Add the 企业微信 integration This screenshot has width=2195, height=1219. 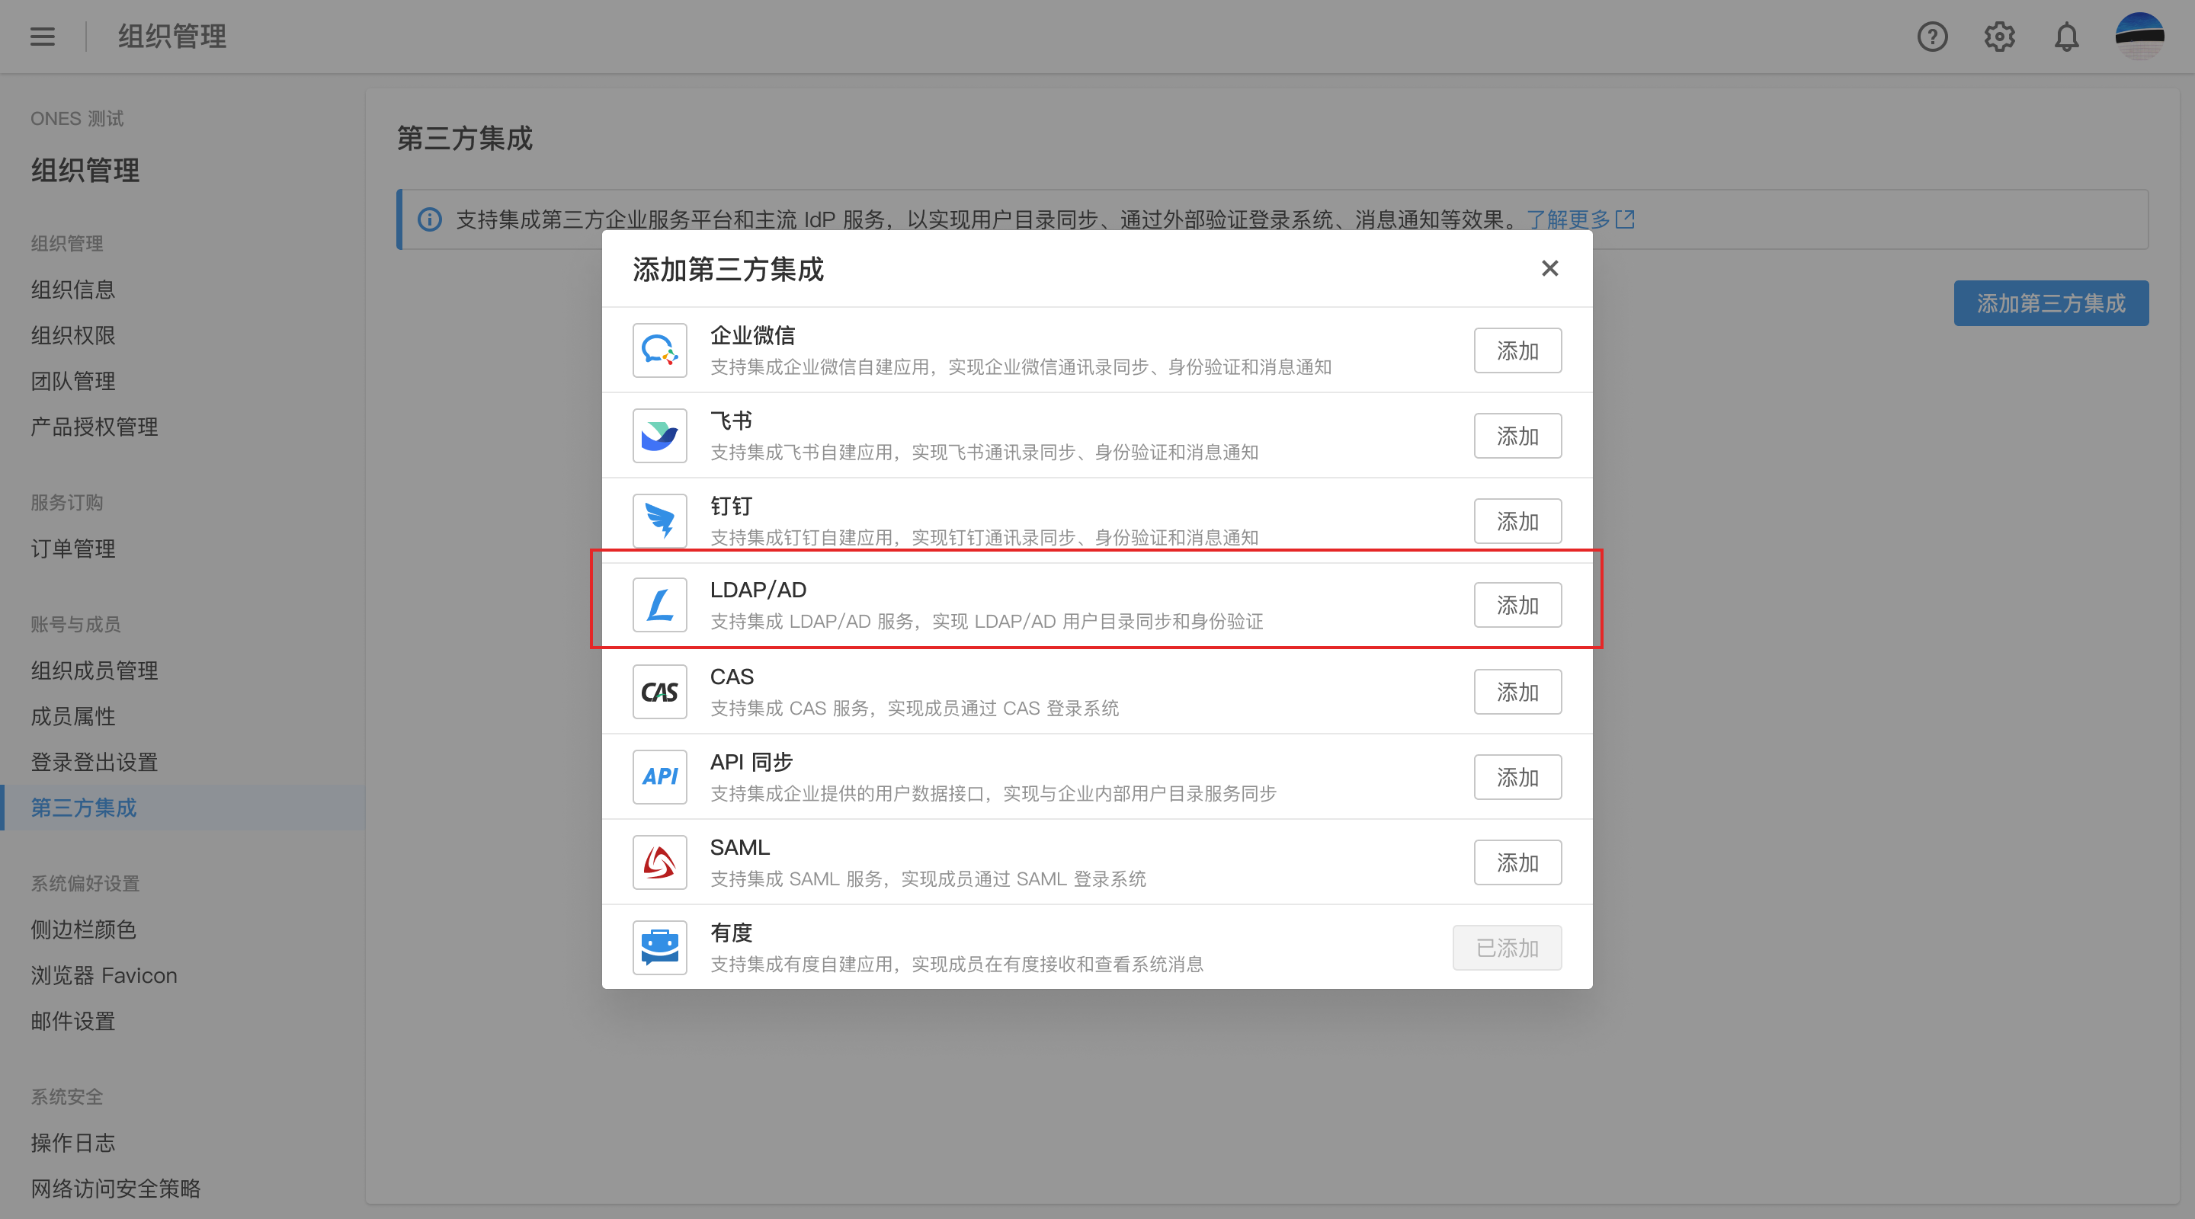pos(1517,350)
